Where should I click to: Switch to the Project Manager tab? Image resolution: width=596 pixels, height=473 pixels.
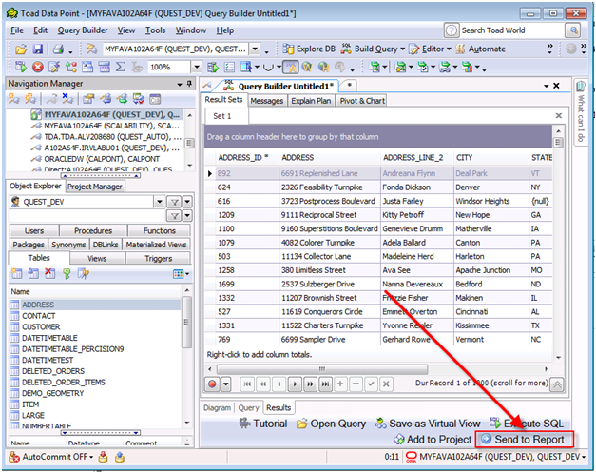click(x=95, y=187)
